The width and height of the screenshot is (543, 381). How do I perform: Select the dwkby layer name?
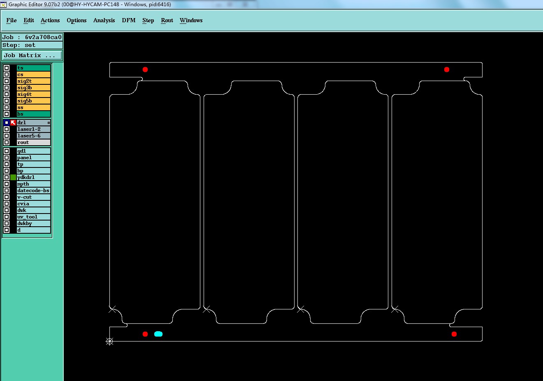point(34,223)
